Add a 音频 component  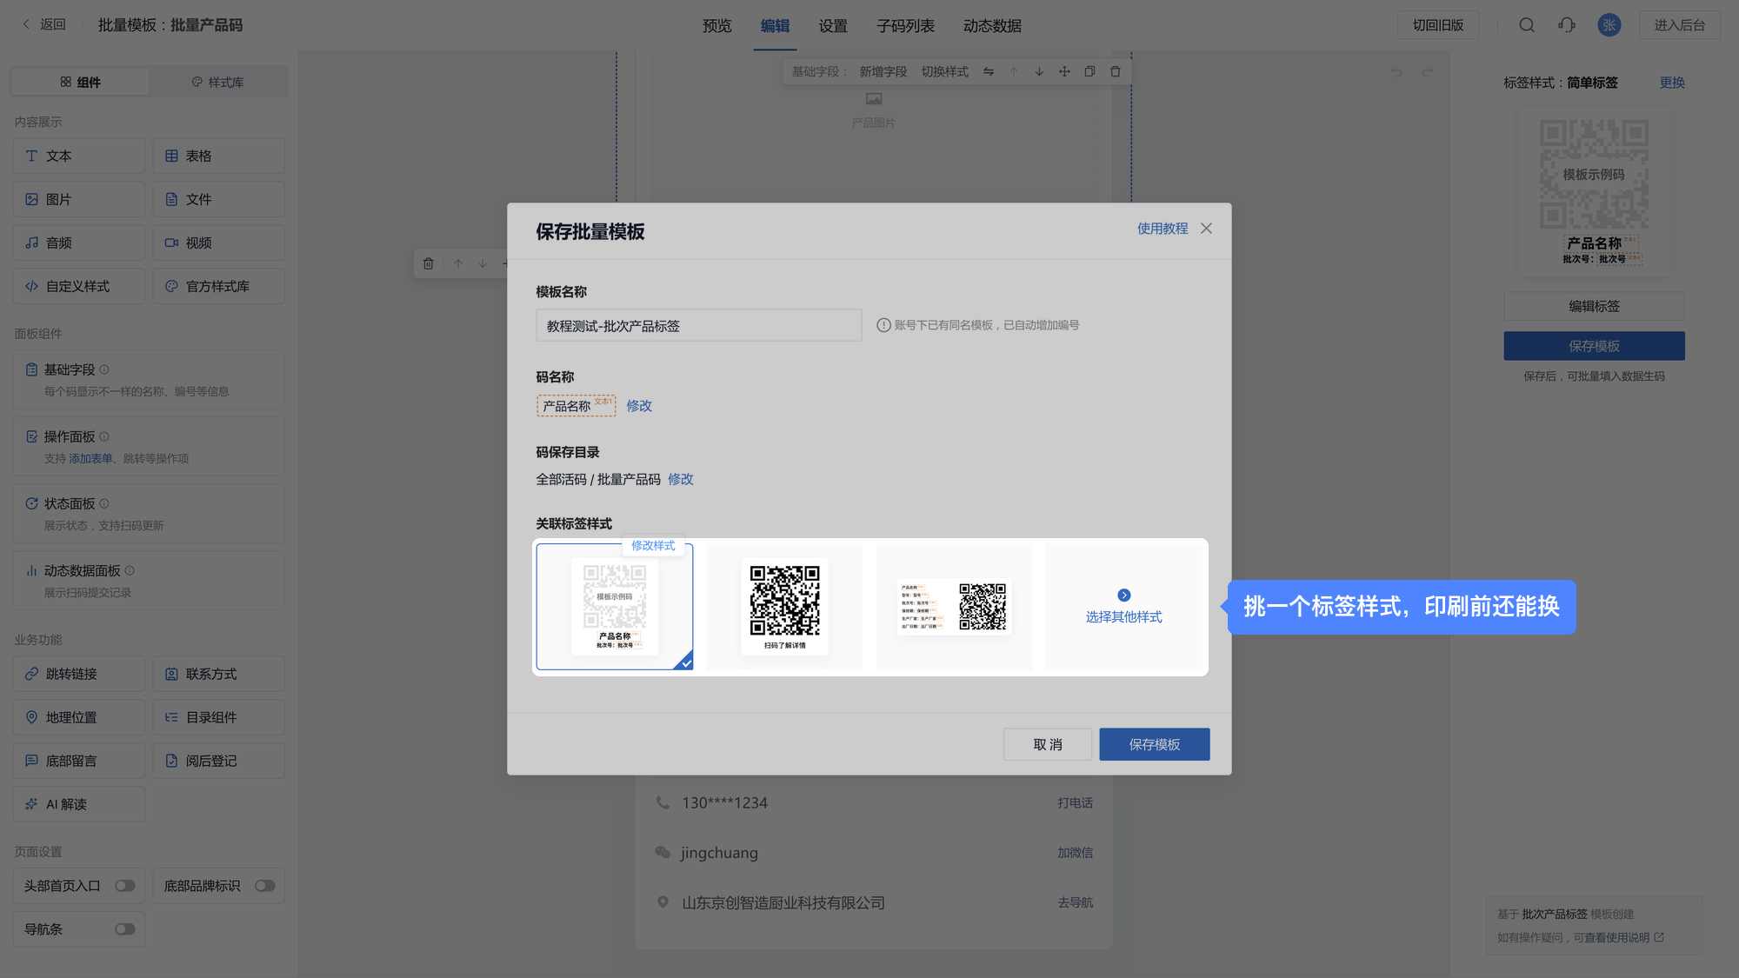(79, 243)
